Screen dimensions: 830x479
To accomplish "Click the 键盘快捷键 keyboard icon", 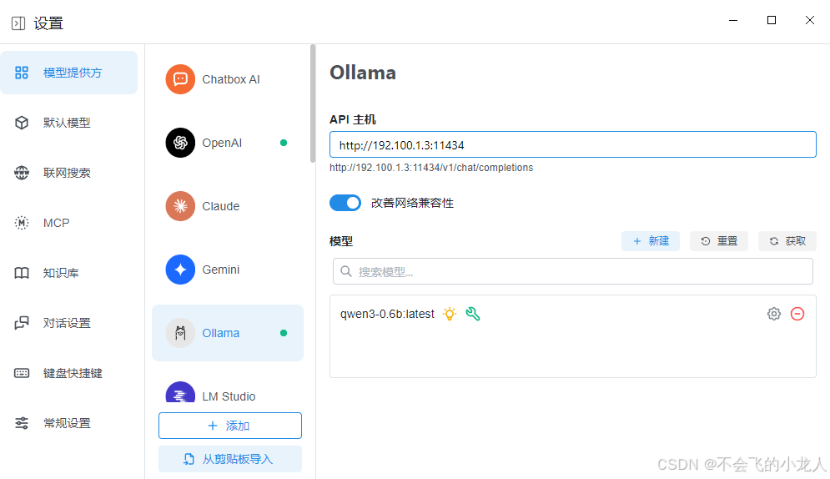I will pyautogui.click(x=22, y=373).
